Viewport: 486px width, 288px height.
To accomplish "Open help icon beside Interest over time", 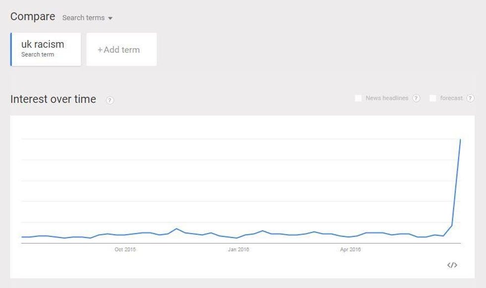I will click(x=110, y=100).
